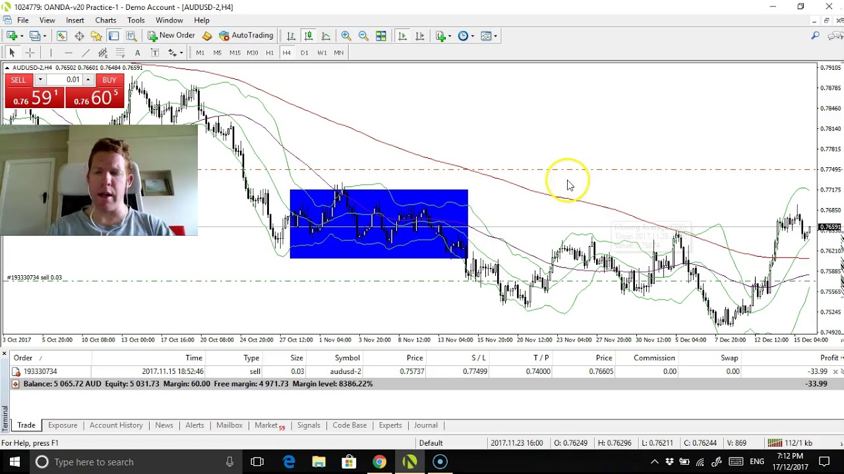Image resolution: width=844 pixels, height=474 pixels.
Task: Select the arrow cursor tool
Action: coord(12,53)
